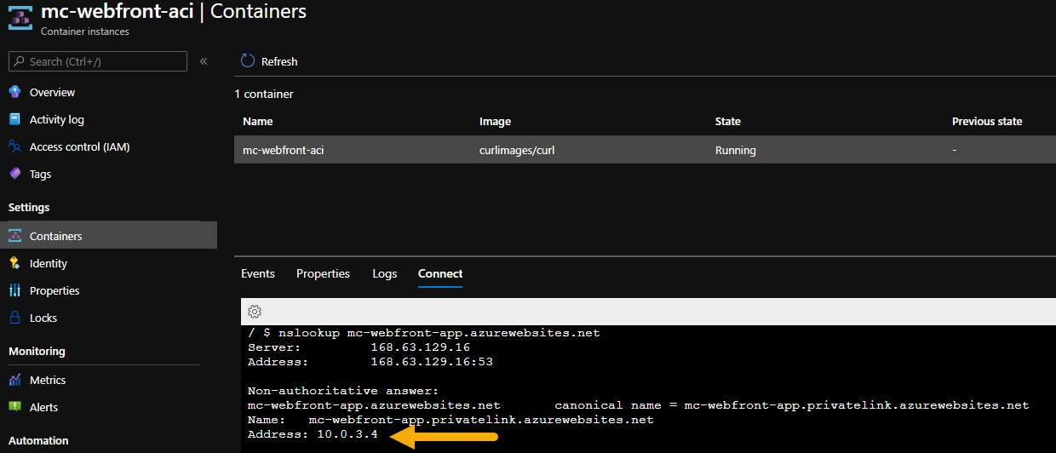Open Activity log in the sidebar

pos(57,119)
